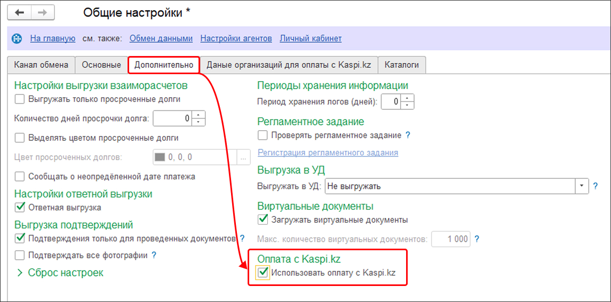Image resolution: width=611 pixels, height=302 pixels.
Task: Click the overdue debts color swatch
Action: (x=160, y=157)
